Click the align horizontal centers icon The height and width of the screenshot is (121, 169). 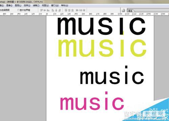tap(56, 10)
